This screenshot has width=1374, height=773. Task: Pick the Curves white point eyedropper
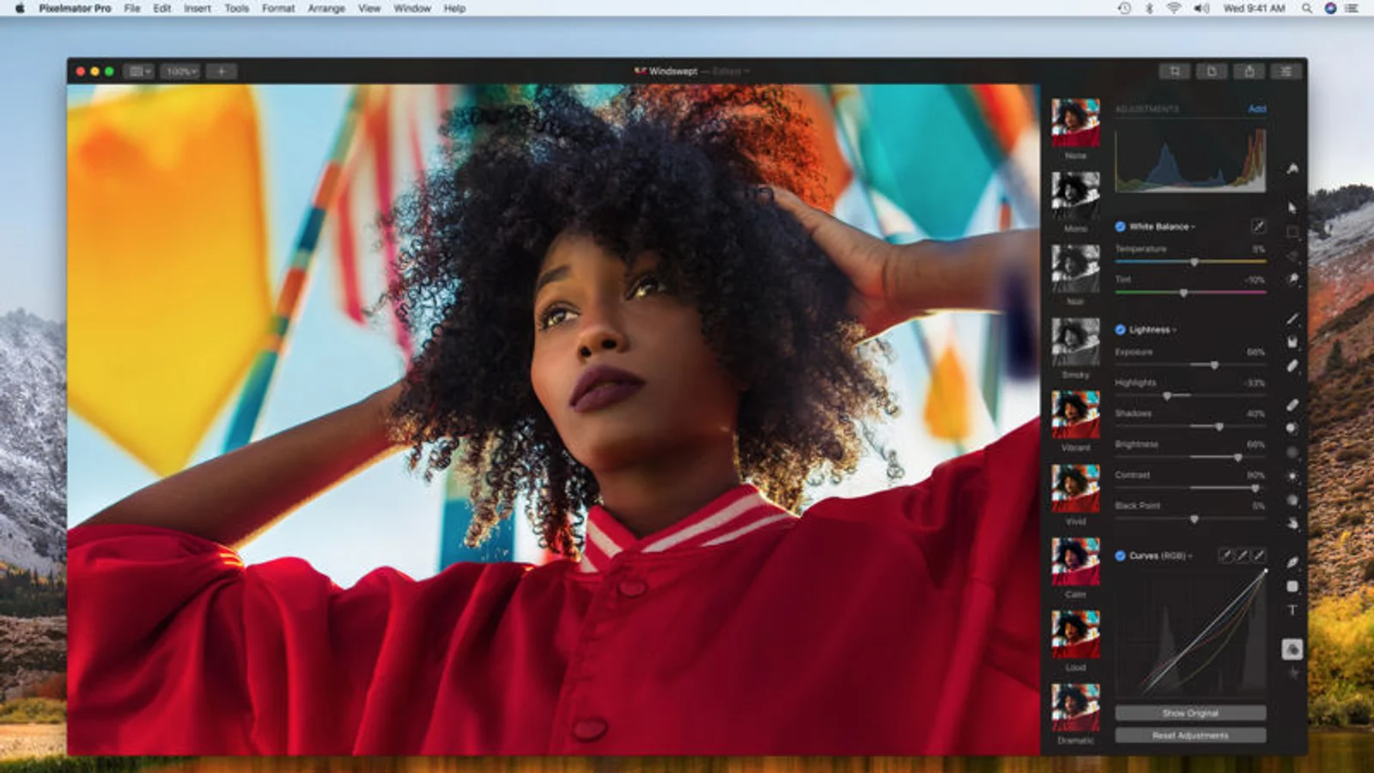[1258, 556]
